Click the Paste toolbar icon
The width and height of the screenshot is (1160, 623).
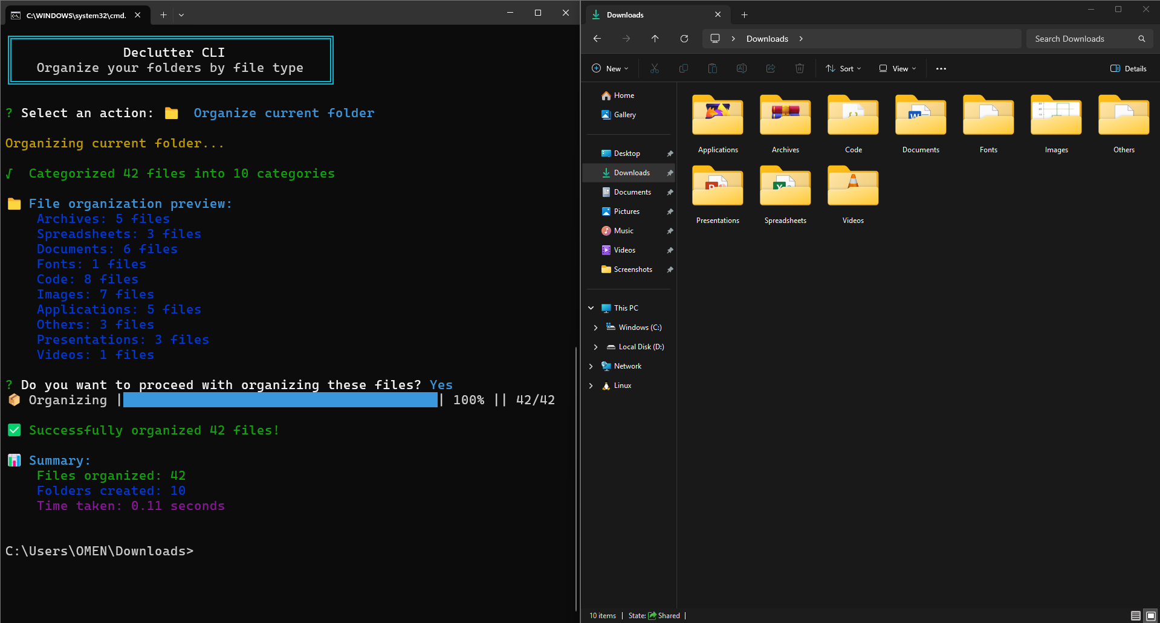click(713, 68)
